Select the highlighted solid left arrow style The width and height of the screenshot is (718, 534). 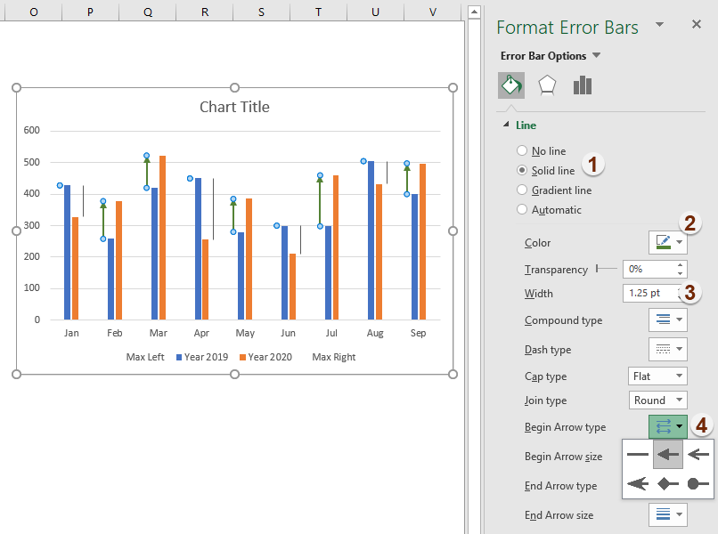pos(667,454)
